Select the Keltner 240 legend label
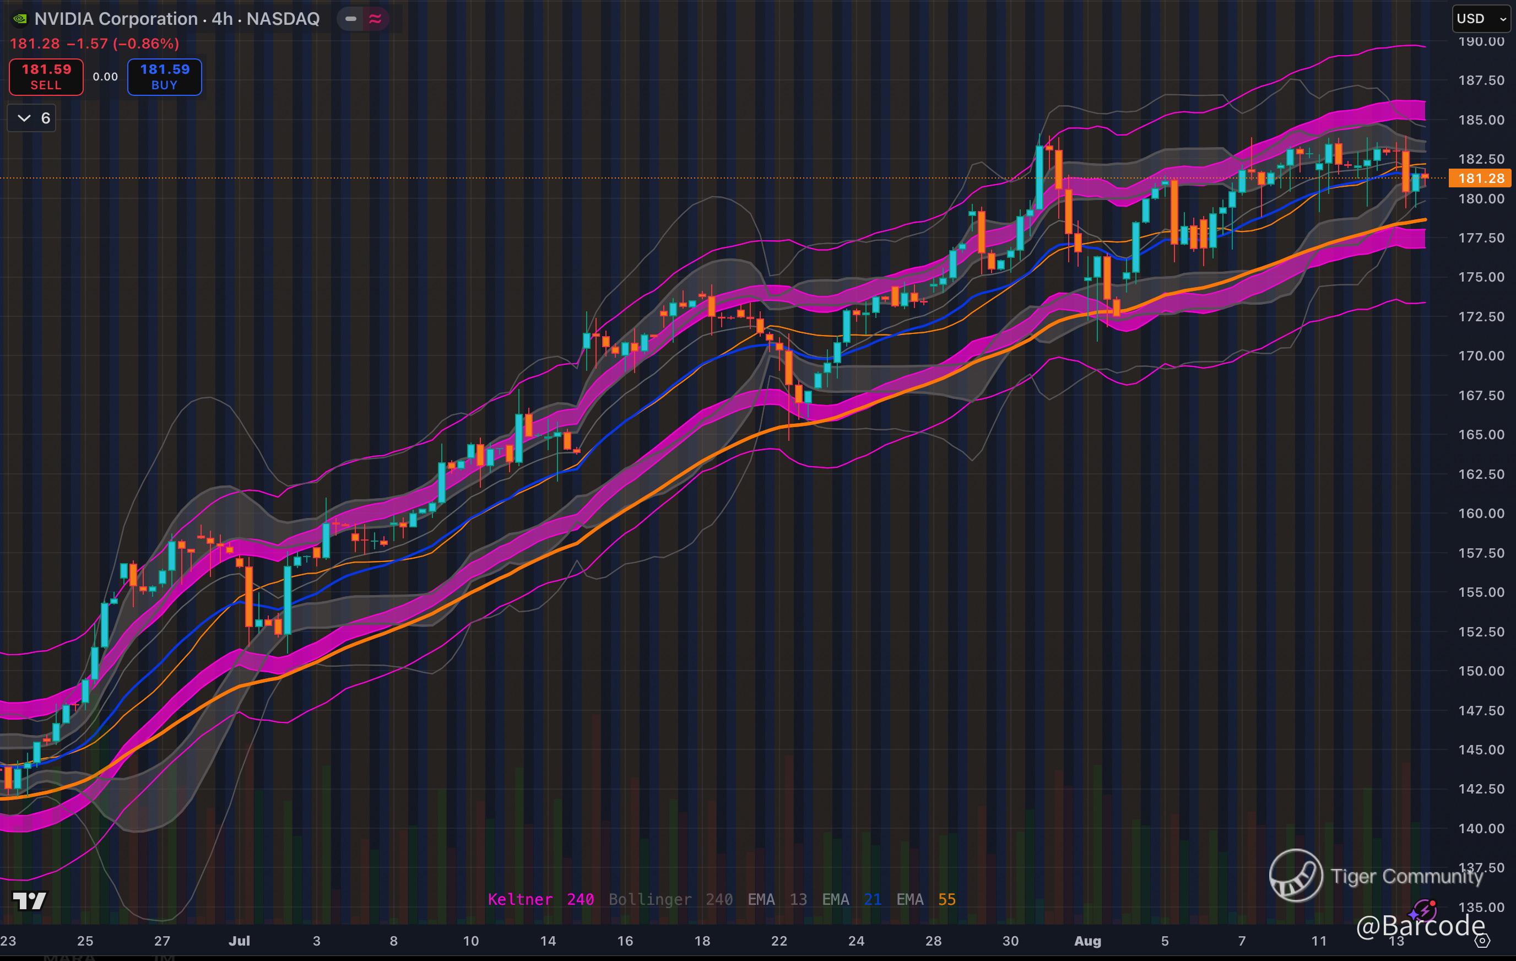The image size is (1516, 961). coord(540,899)
